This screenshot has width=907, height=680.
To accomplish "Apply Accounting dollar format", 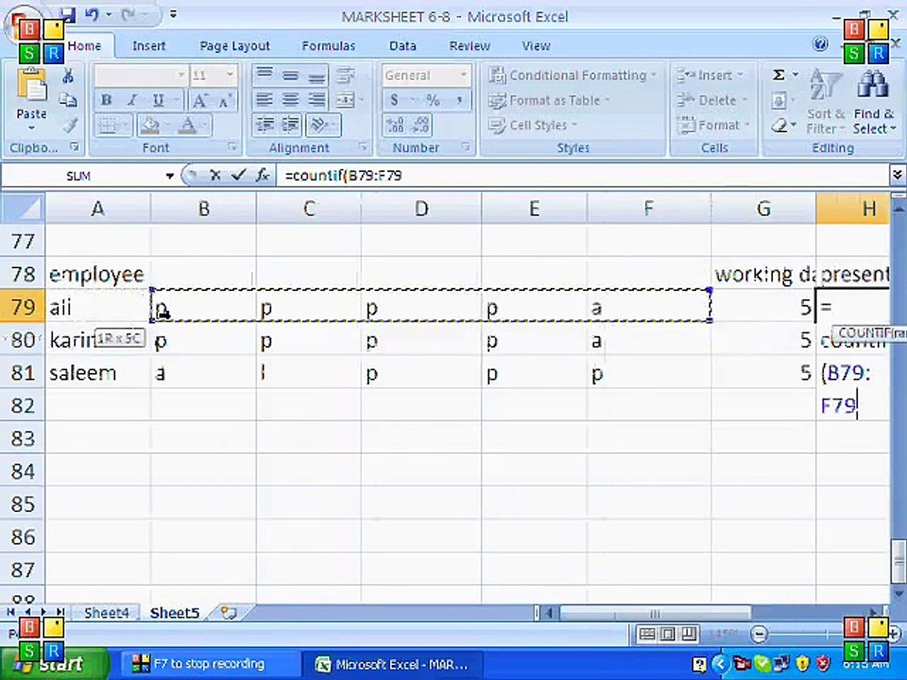I will click(395, 100).
